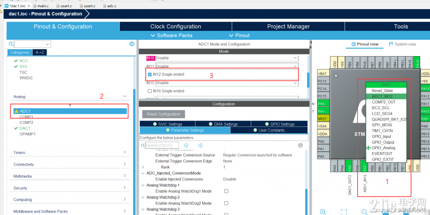Viewport: 430px width, 215px height.
Task: Enable Analog WatchDog1 Mode checkbox
Action: click(x=226, y=191)
